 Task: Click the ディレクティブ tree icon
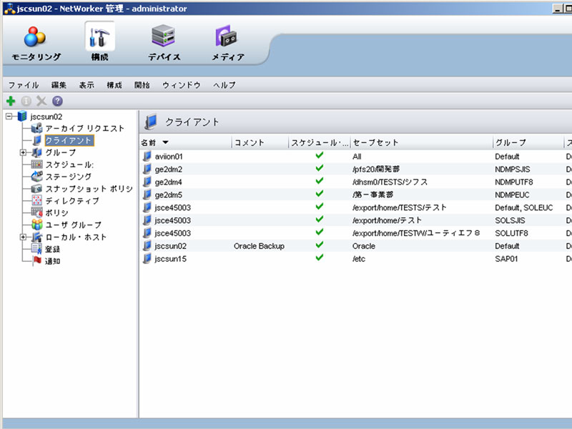tap(37, 200)
